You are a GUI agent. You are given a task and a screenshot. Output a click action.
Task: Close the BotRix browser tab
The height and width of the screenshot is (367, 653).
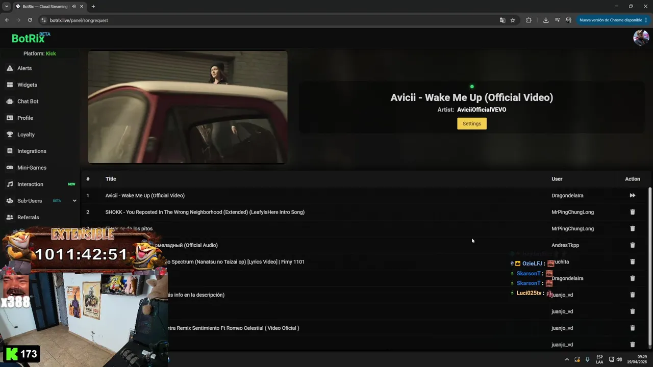click(x=82, y=7)
